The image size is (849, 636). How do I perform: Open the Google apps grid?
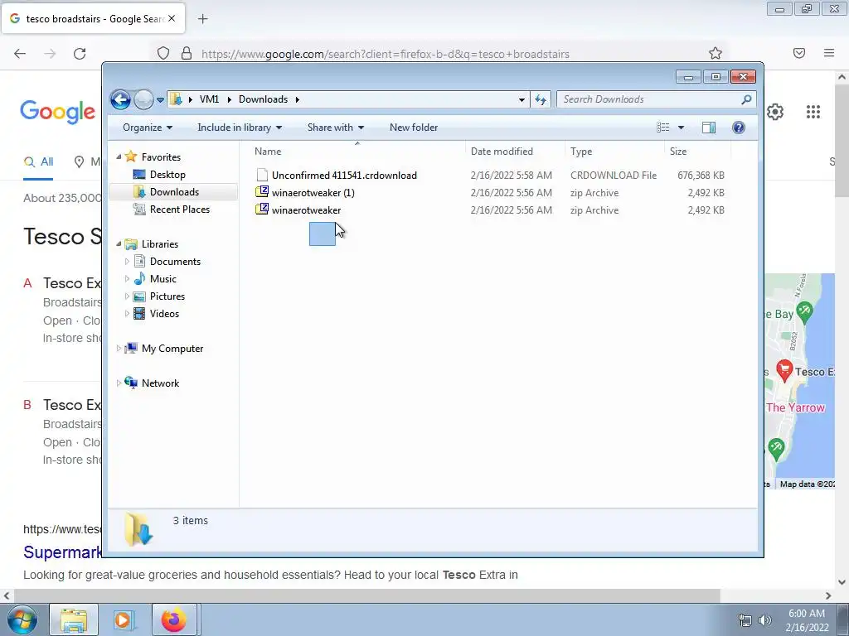[x=813, y=112]
